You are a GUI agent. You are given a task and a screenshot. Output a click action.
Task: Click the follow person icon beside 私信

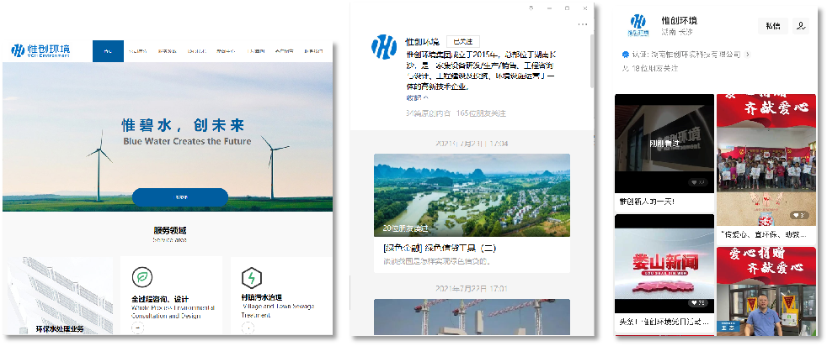(x=801, y=26)
